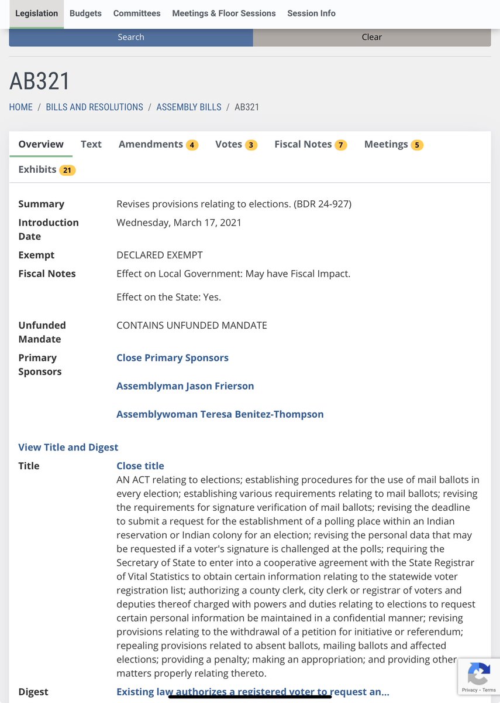
Task: Switch to the Meetings tab
Action: [394, 144]
